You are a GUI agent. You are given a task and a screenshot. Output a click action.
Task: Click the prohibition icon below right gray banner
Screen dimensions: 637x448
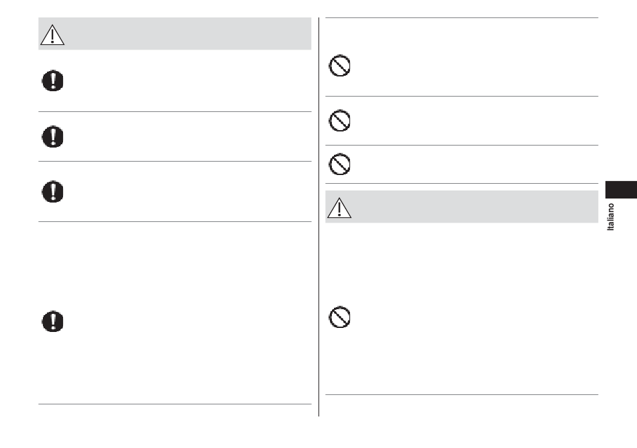(340, 317)
